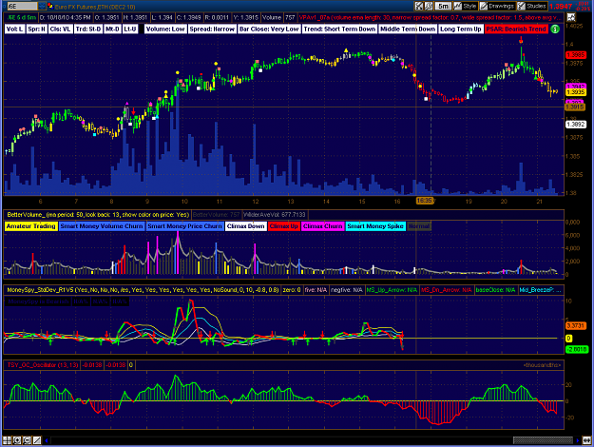Click the yellow 'Amateur Trading' legend label
This screenshot has height=447, width=594.
(x=31, y=226)
